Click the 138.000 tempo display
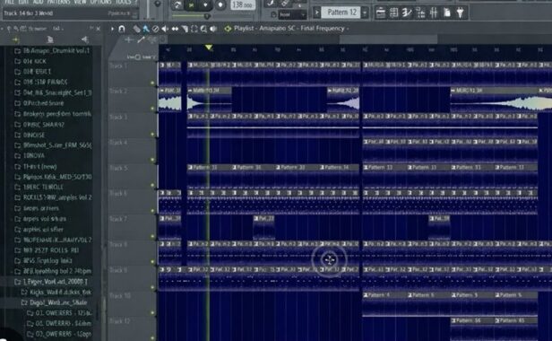 coord(243,5)
